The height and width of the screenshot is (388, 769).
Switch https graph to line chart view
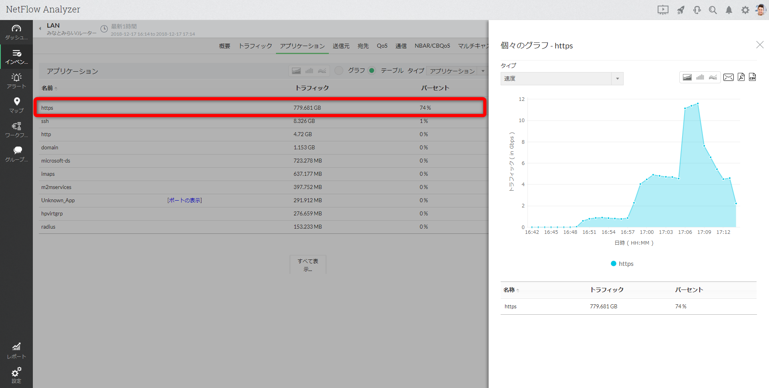[713, 77]
